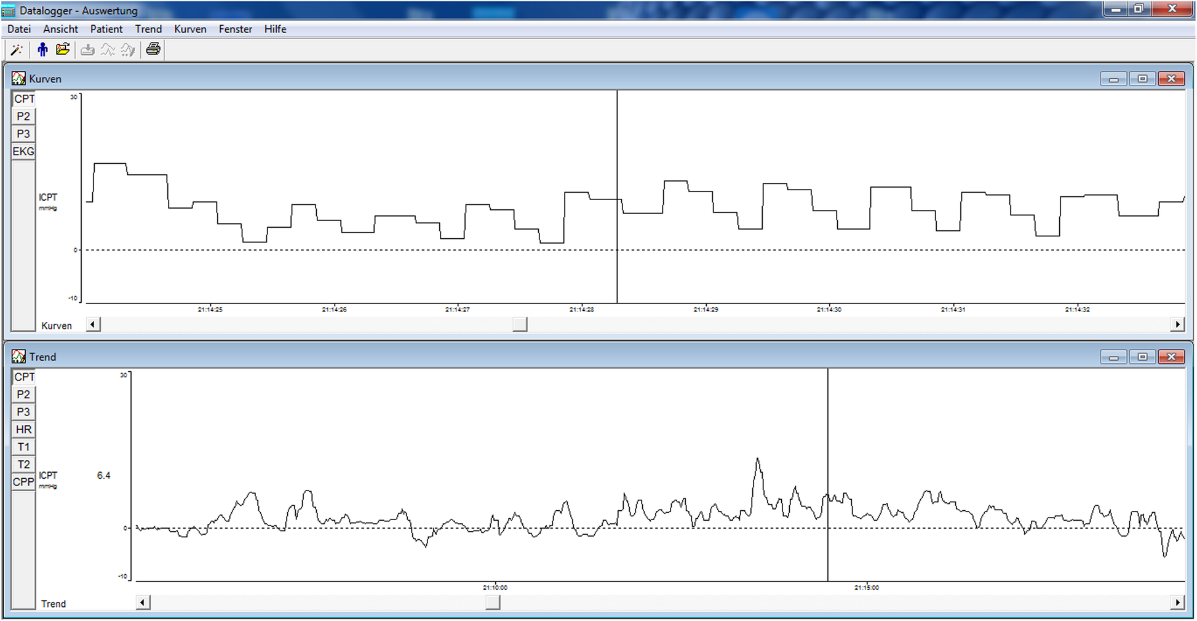Click the ICPT label in Trend
The image size is (1197, 621).
pos(48,476)
